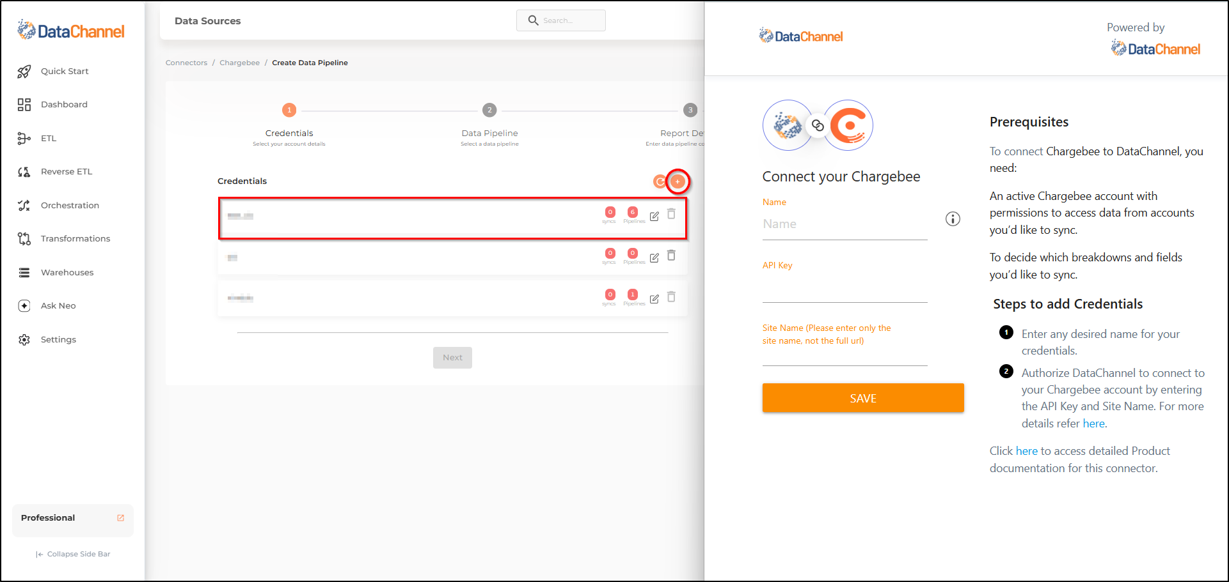The image size is (1229, 582).
Task: Select step 2 Data Pipeline in the stepper
Action: tap(489, 110)
